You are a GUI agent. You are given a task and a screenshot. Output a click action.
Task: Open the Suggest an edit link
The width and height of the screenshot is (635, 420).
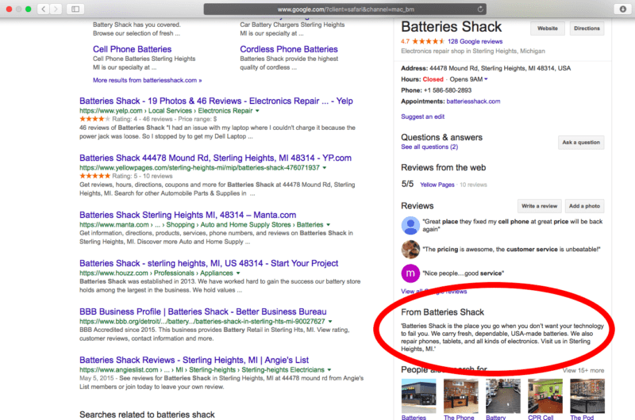pos(423,116)
